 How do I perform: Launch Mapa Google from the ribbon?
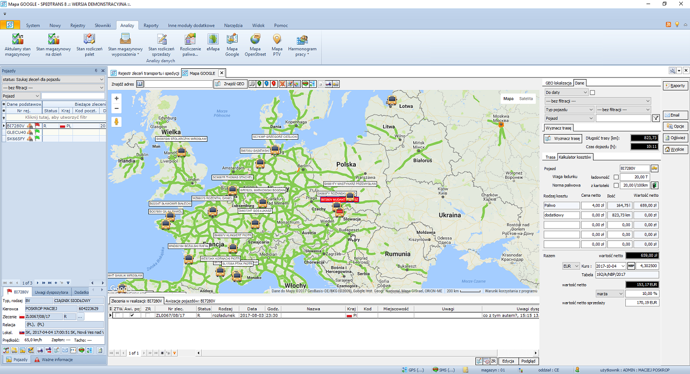point(232,44)
